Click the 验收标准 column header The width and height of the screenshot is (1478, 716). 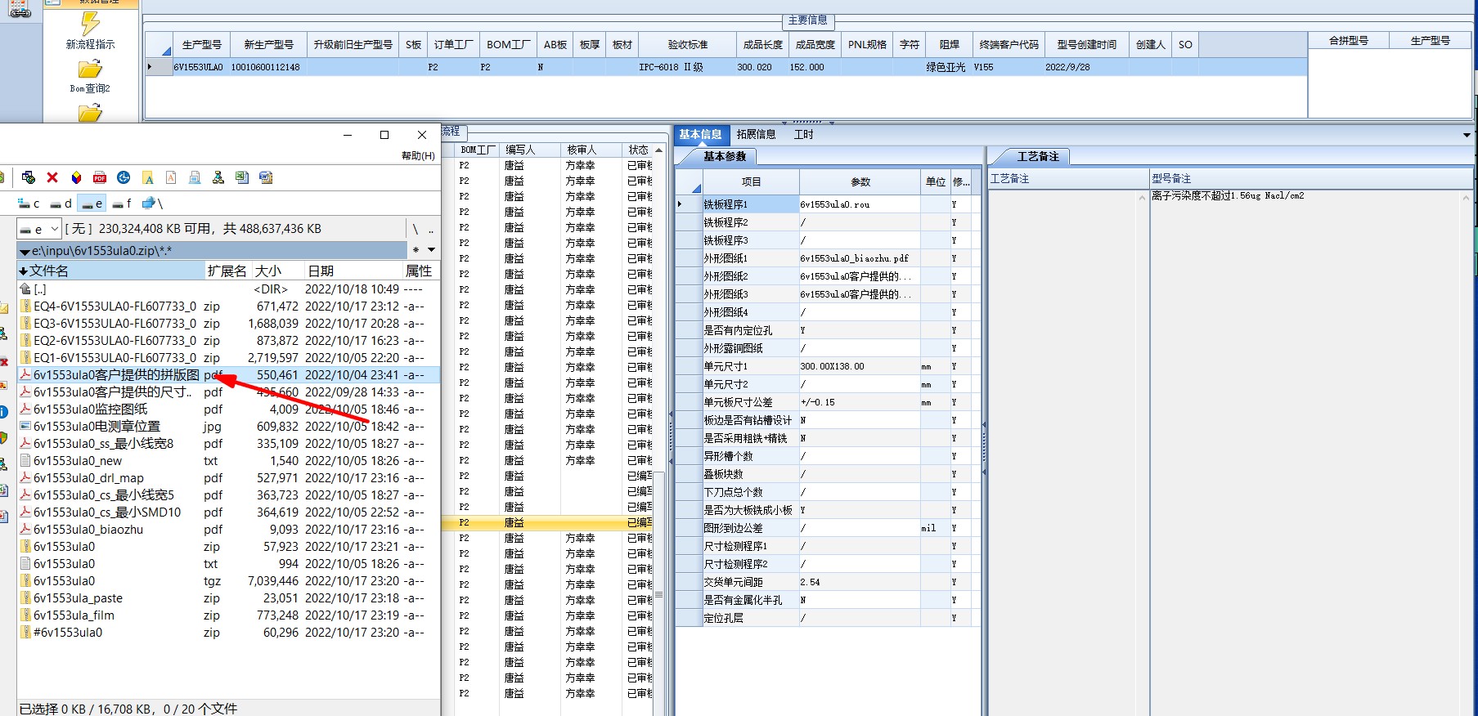click(x=688, y=45)
